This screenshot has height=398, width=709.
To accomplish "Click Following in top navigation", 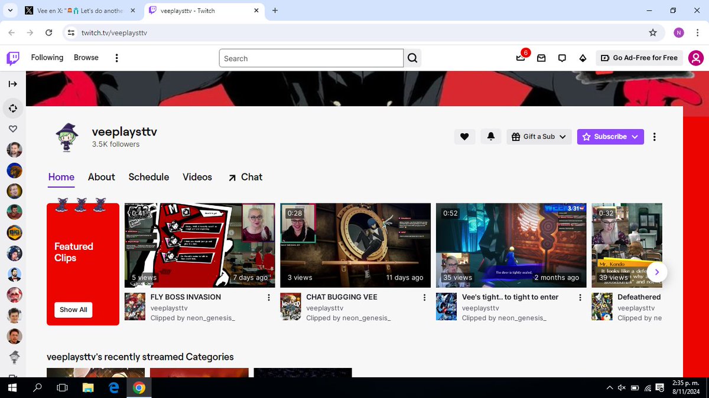I will click(47, 58).
